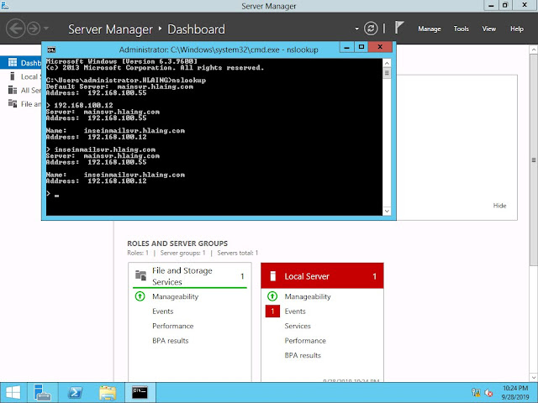Click the nslookup prompt input line

214,195
